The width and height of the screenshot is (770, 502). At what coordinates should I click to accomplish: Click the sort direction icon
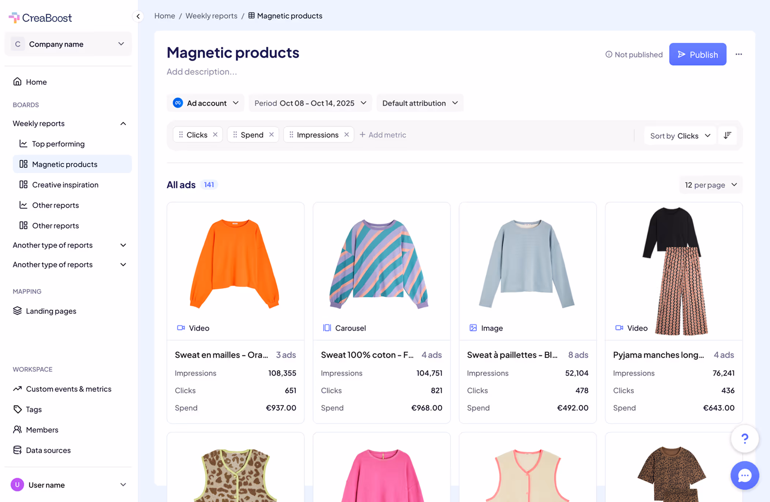click(x=727, y=135)
